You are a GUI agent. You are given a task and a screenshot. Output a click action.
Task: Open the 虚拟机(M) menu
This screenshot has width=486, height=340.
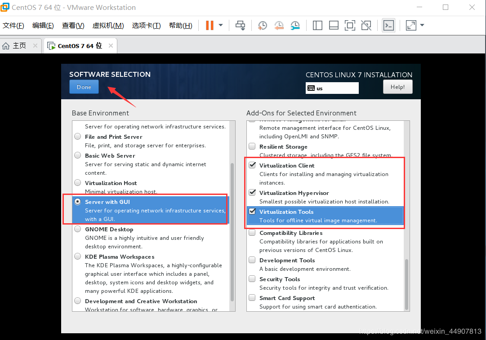(x=108, y=26)
